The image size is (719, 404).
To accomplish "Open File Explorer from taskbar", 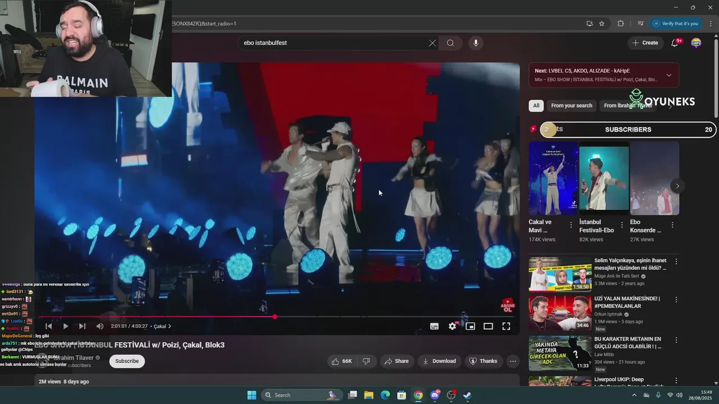I will click(x=368, y=395).
